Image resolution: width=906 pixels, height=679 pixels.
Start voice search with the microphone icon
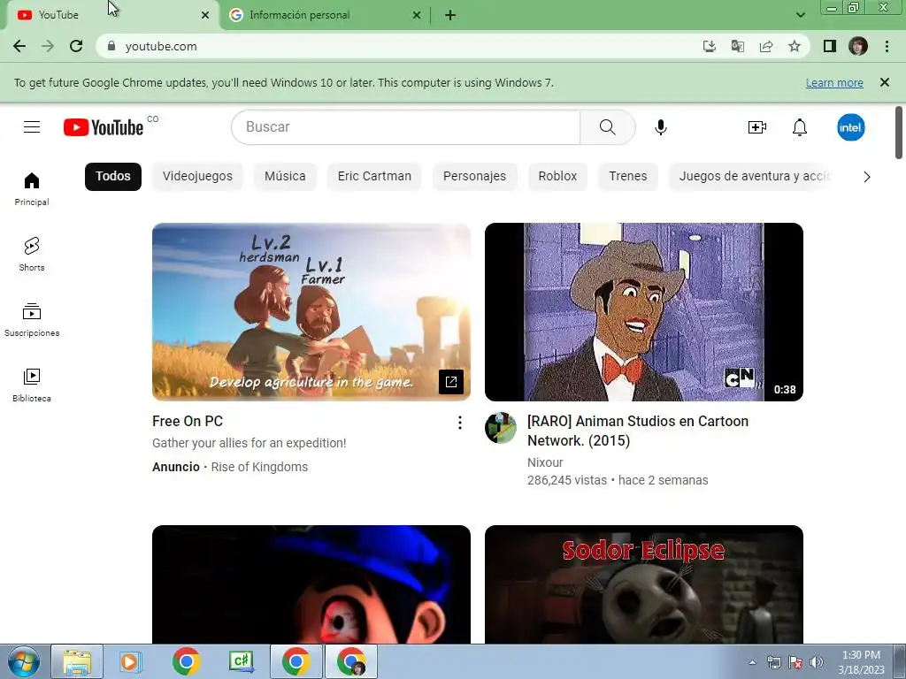point(661,127)
